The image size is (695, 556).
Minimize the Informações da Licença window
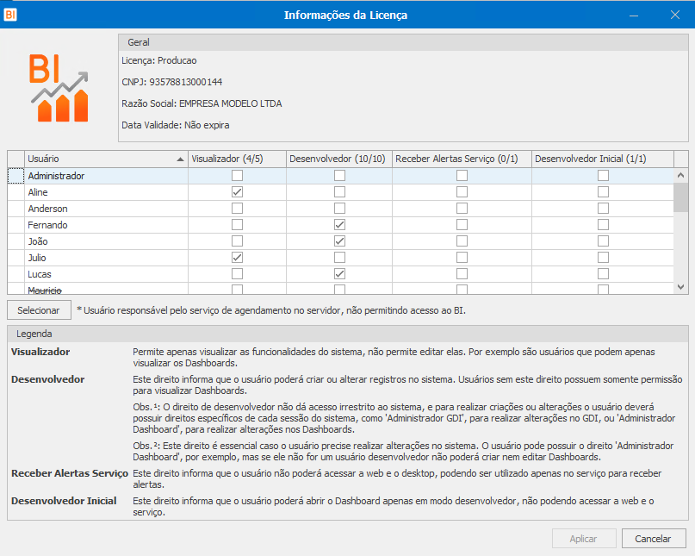634,16
